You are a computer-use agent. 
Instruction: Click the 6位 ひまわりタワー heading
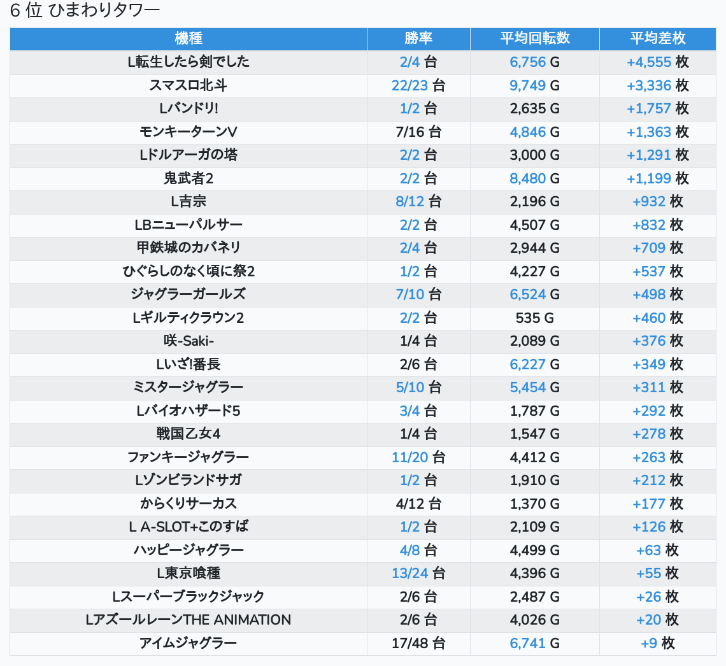pos(85,10)
